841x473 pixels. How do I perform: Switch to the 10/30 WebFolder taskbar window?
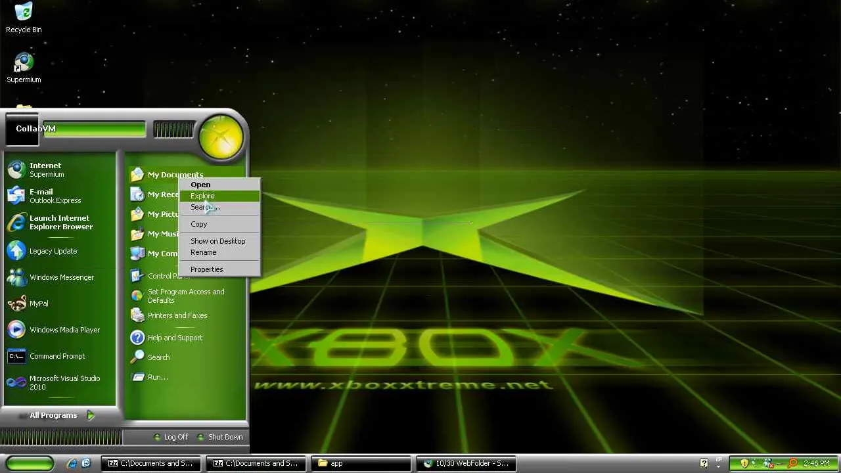pos(466,463)
